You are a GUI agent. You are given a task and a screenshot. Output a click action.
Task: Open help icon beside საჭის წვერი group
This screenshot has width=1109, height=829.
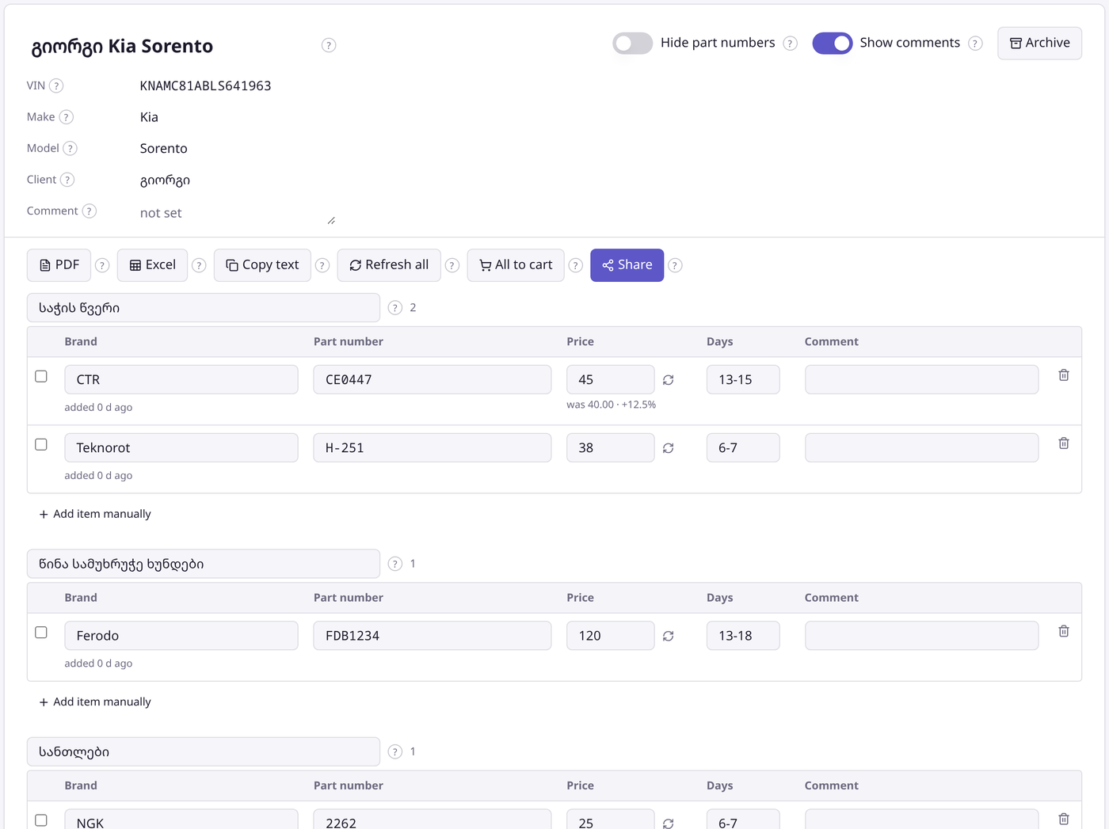[395, 308]
